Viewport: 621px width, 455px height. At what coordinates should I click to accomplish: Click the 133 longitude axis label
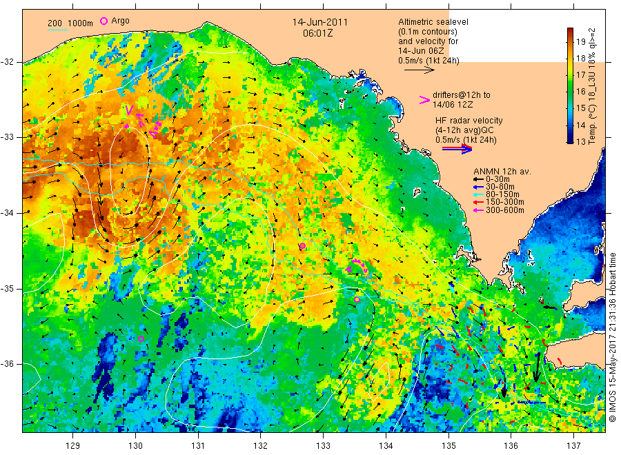pyautogui.click(x=323, y=445)
